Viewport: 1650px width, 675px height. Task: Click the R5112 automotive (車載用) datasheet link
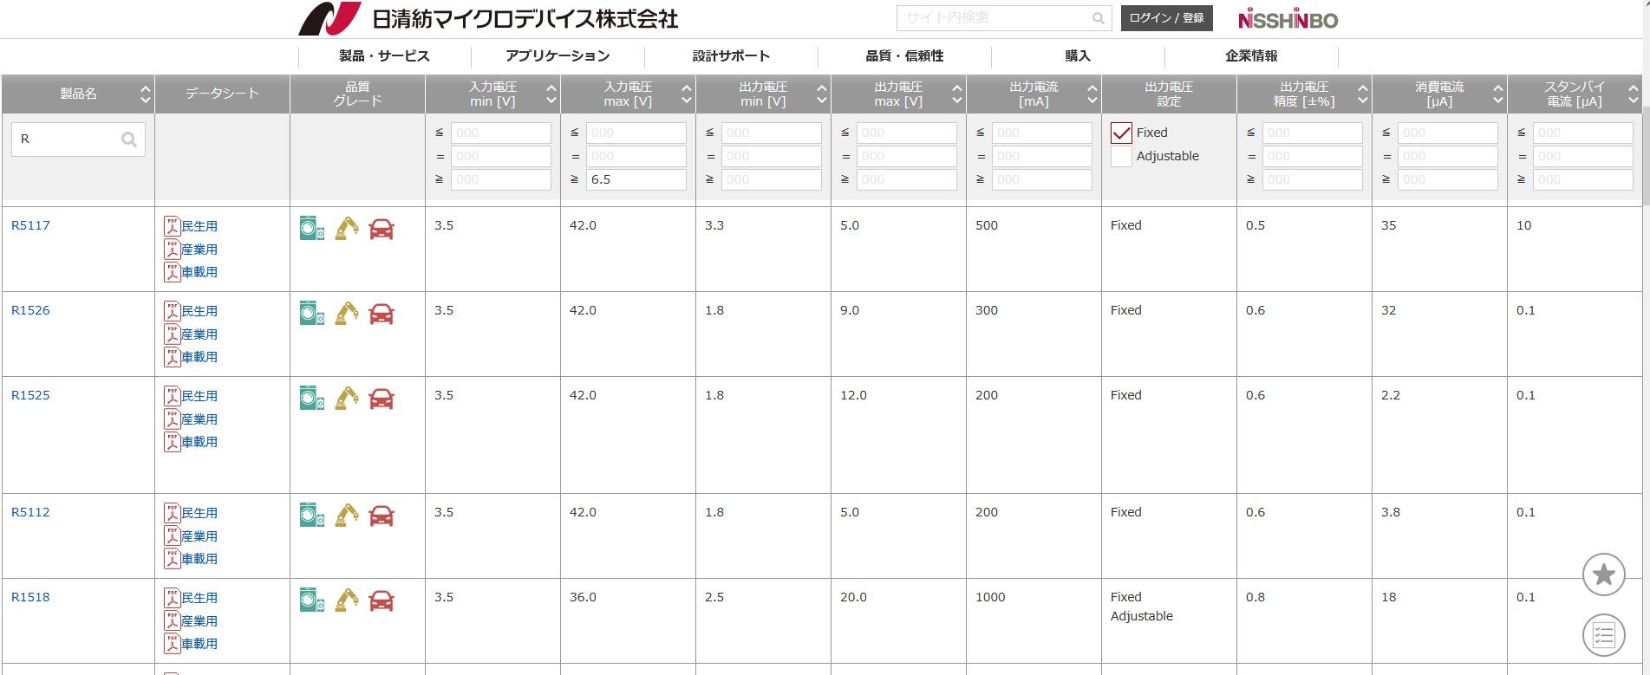[x=191, y=559]
